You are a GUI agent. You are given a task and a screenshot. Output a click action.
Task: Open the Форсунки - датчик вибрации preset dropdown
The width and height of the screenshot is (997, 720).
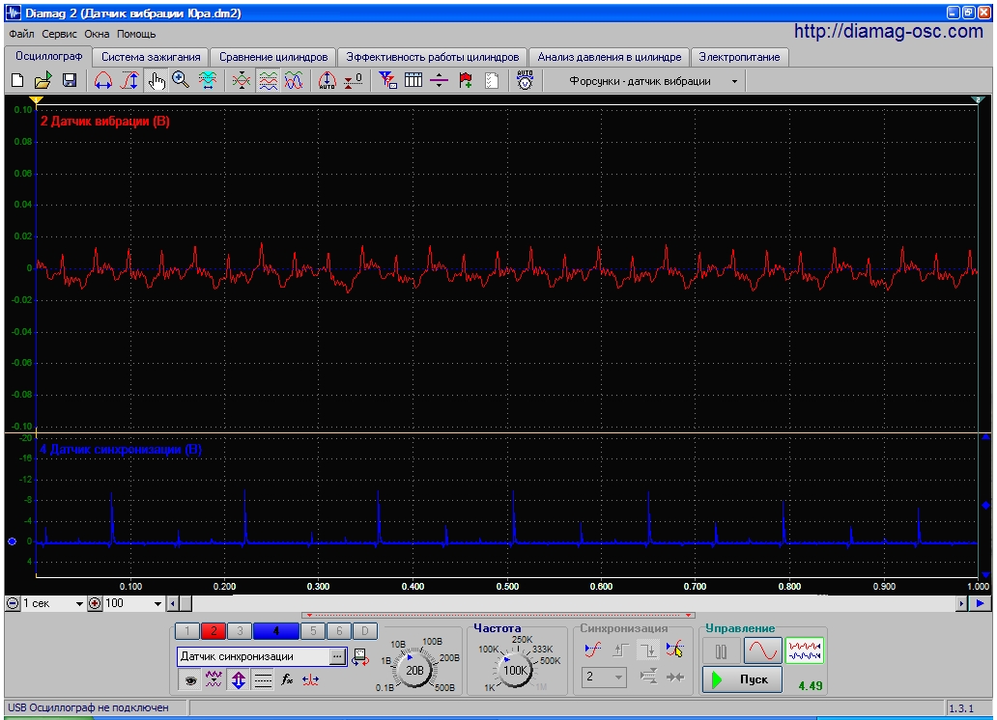pos(735,81)
